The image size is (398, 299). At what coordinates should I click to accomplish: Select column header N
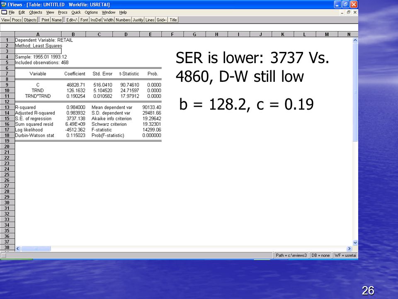(x=349, y=34)
